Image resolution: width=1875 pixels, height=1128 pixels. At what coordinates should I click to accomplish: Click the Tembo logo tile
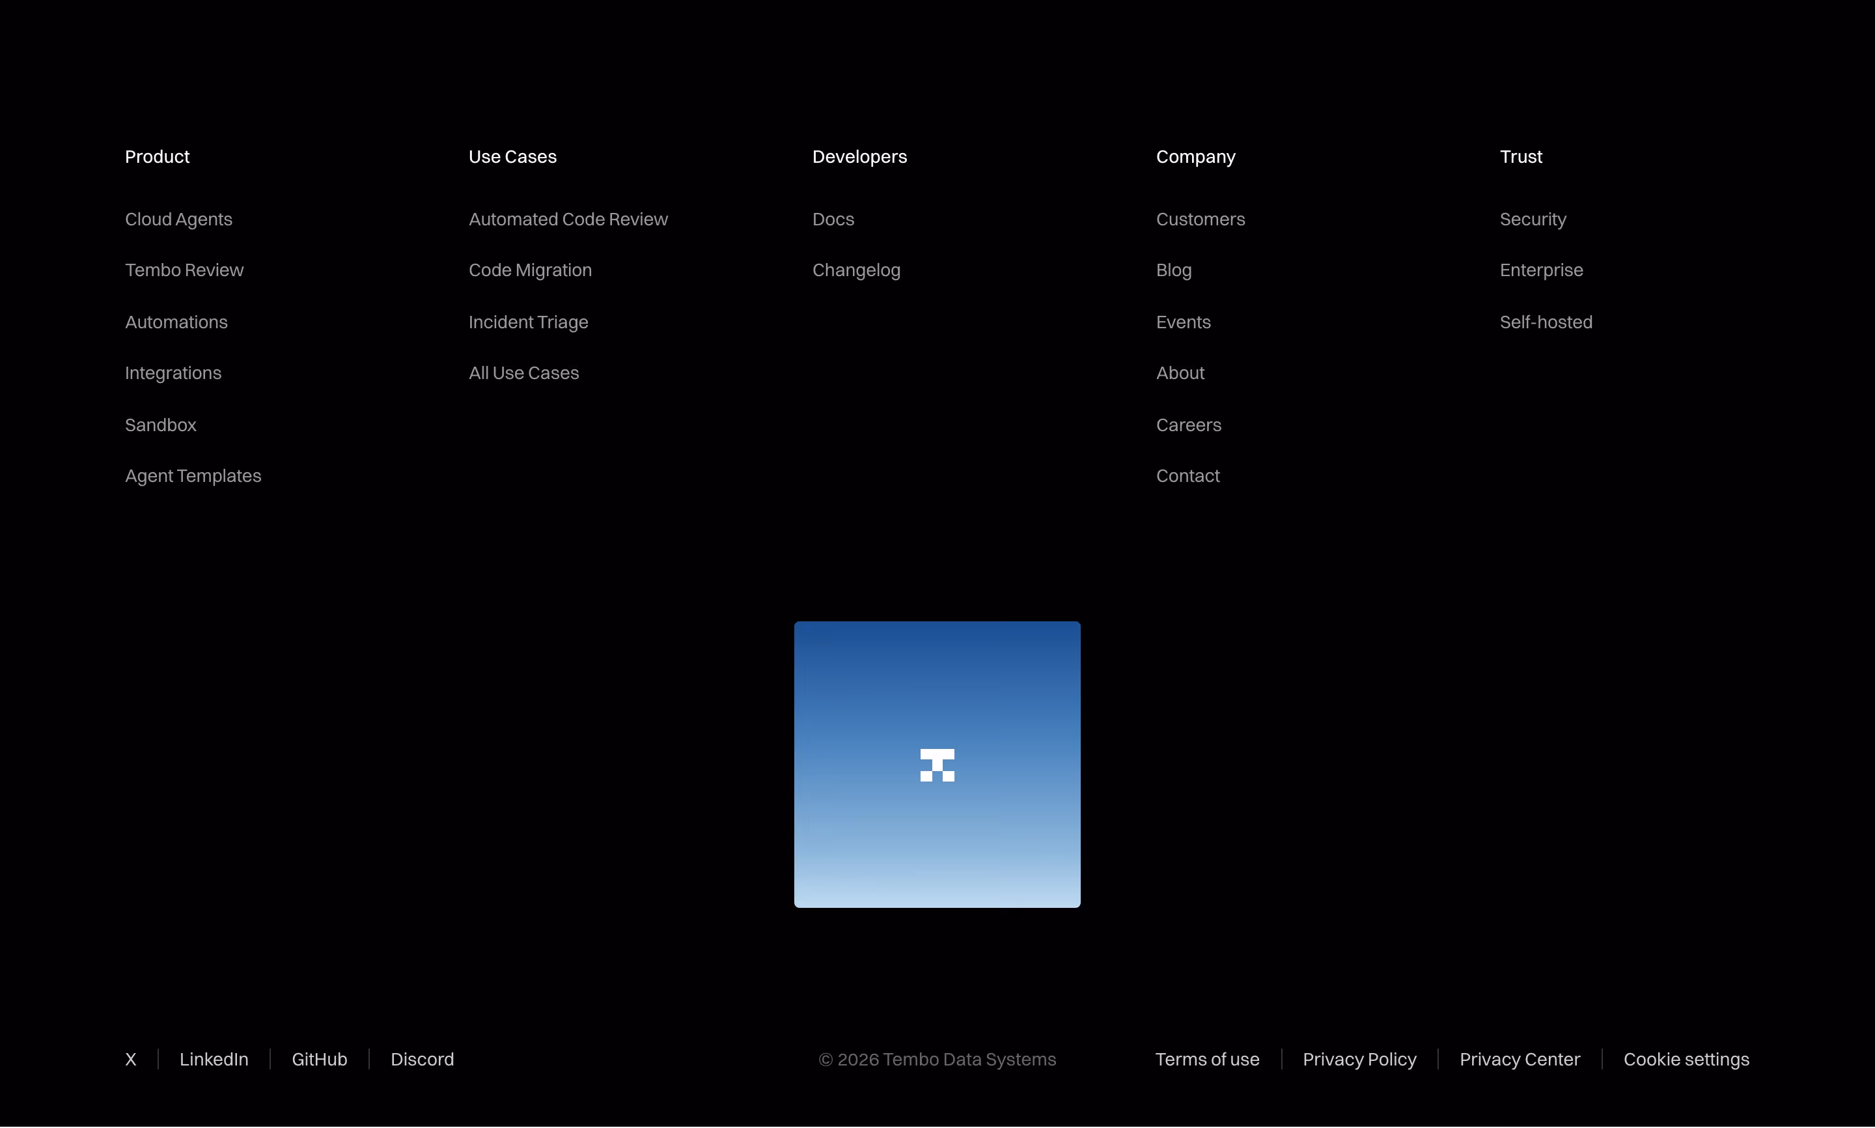[x=937, y=764]
